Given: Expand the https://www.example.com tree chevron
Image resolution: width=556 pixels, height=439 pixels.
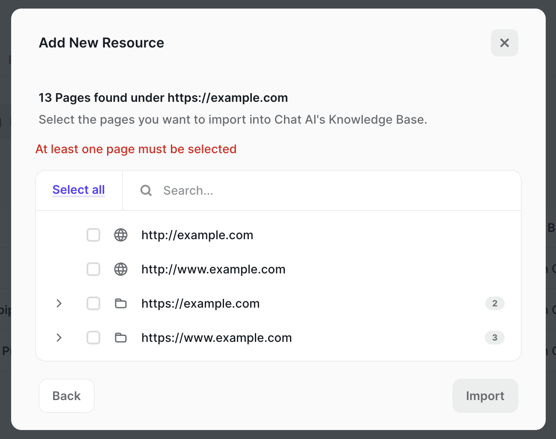Looking at the screenshot, I should point(59,338).
